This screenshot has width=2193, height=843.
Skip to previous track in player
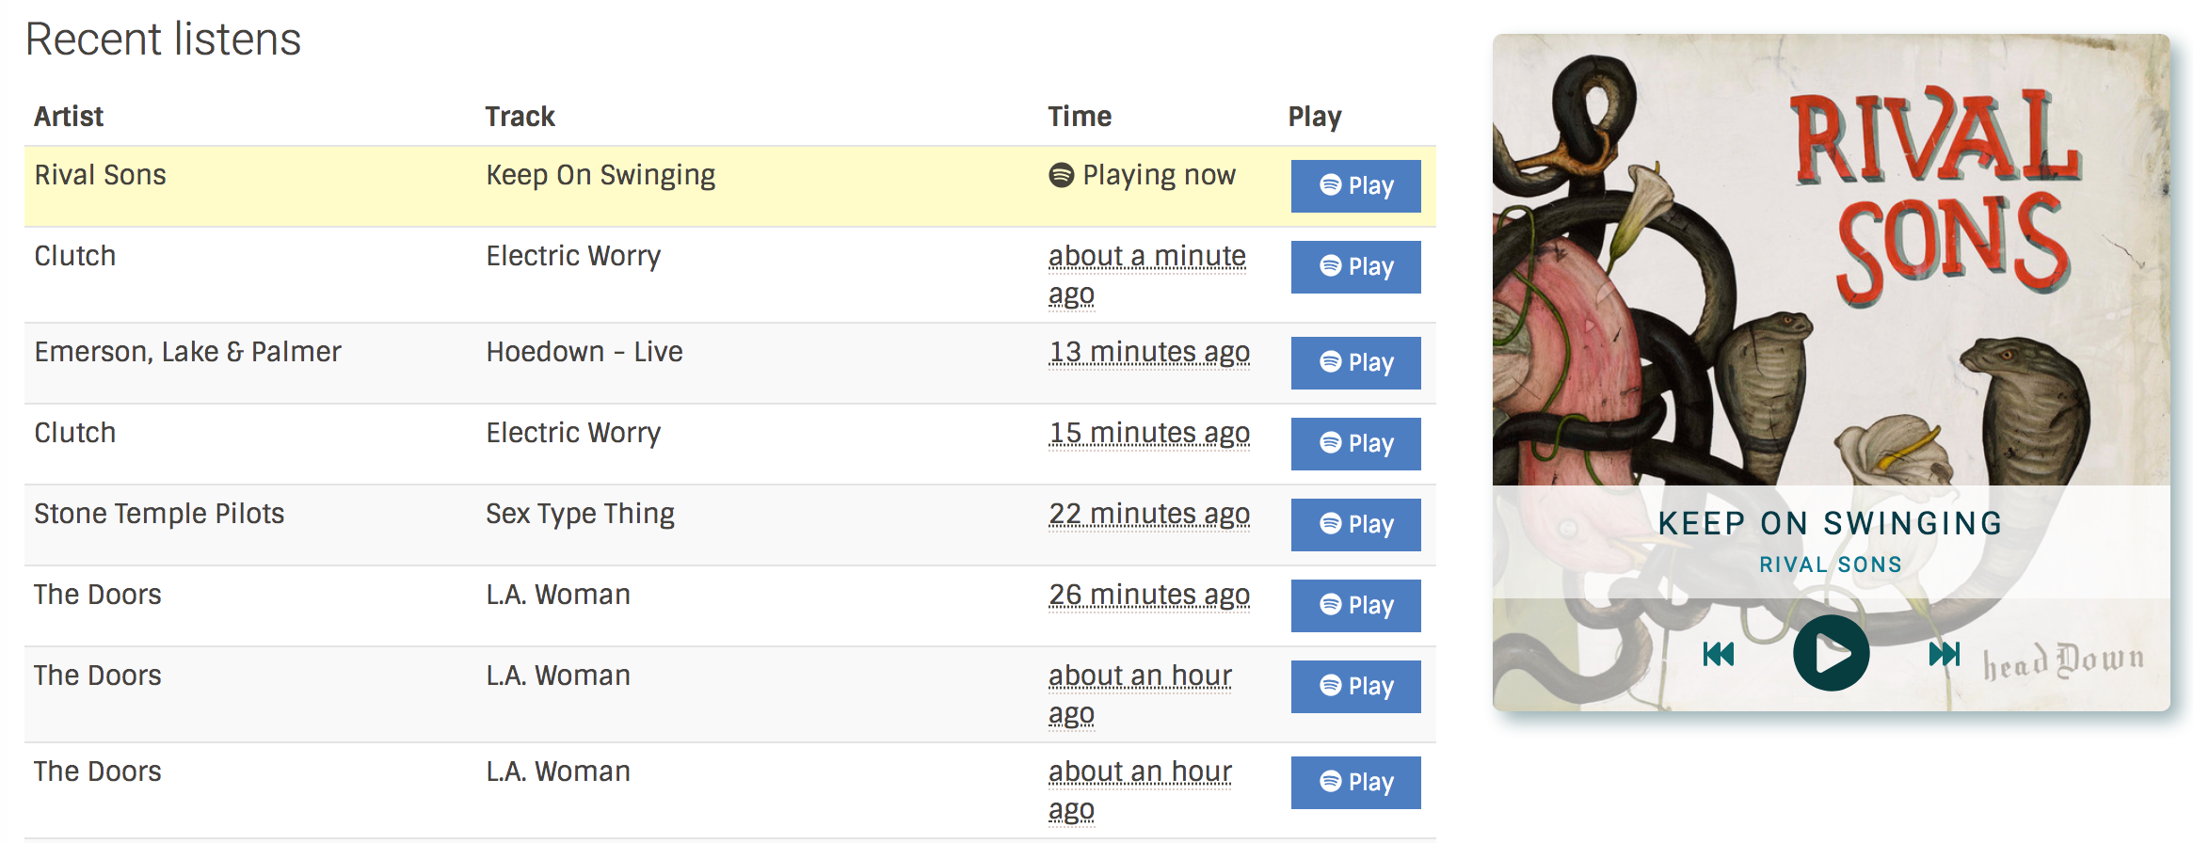click(1719, 653)
